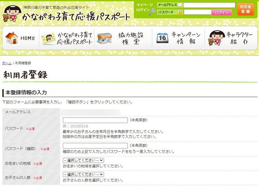Click the 本登録情報の入力 section heading
This screenshot has width=259, height=188.
coord(26,92)
